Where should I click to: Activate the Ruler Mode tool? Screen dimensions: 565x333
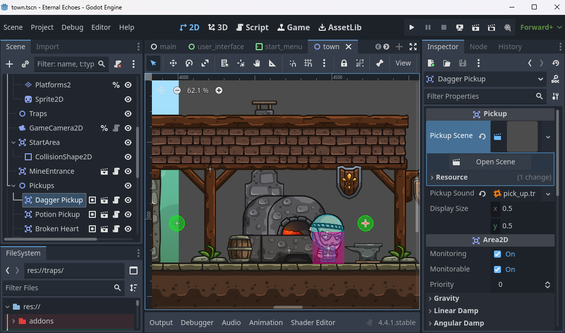pos(272,63)
